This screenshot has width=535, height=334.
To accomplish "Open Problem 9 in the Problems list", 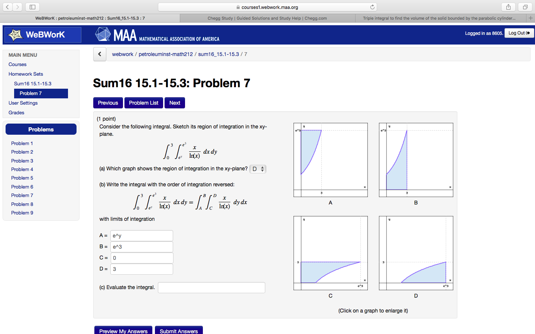I will (x=22, y=213).
